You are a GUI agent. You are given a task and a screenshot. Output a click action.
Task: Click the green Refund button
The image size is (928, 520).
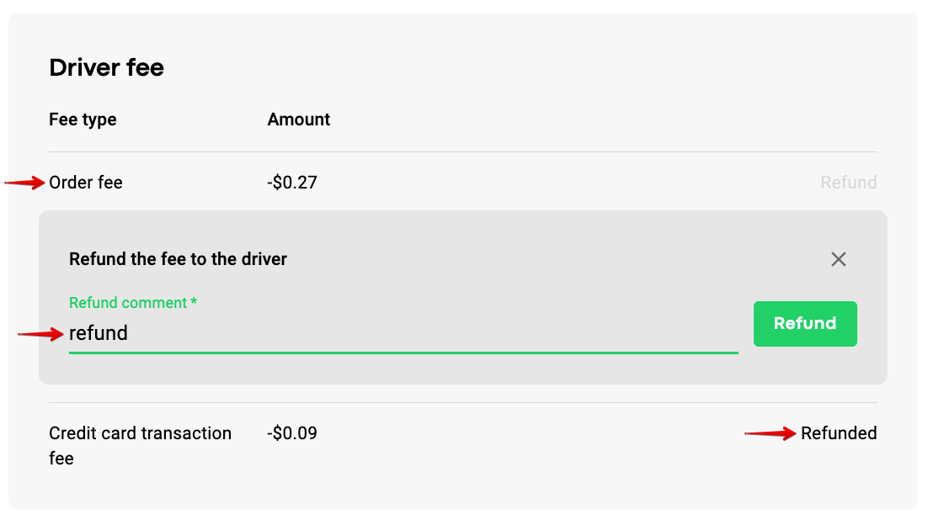point(805,324)
